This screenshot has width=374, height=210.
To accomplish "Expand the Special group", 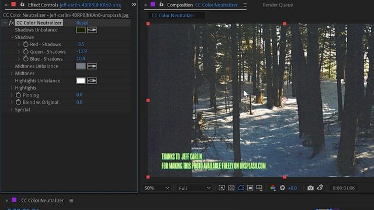I will click(x=12, y=110).
